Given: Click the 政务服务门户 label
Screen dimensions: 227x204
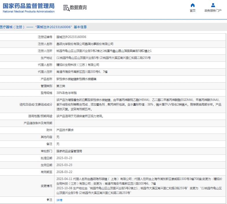Looking at the screenshot, I should click(x=213, y=10).
